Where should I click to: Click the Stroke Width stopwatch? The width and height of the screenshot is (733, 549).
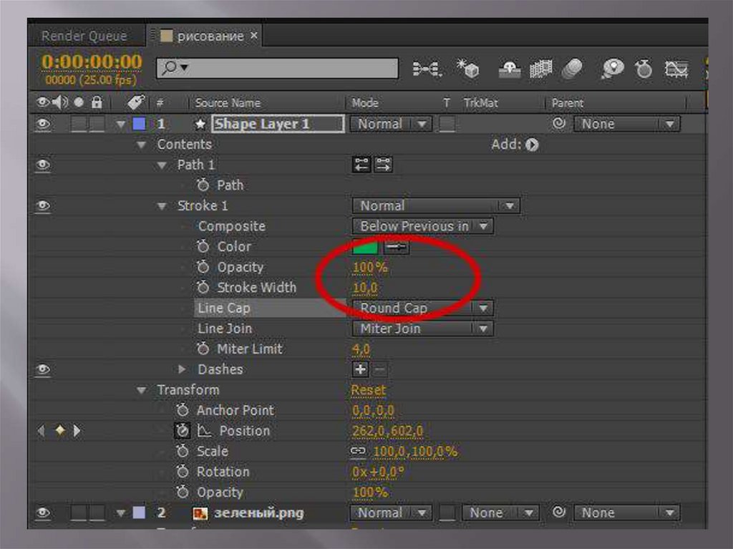tap(203, 286)
